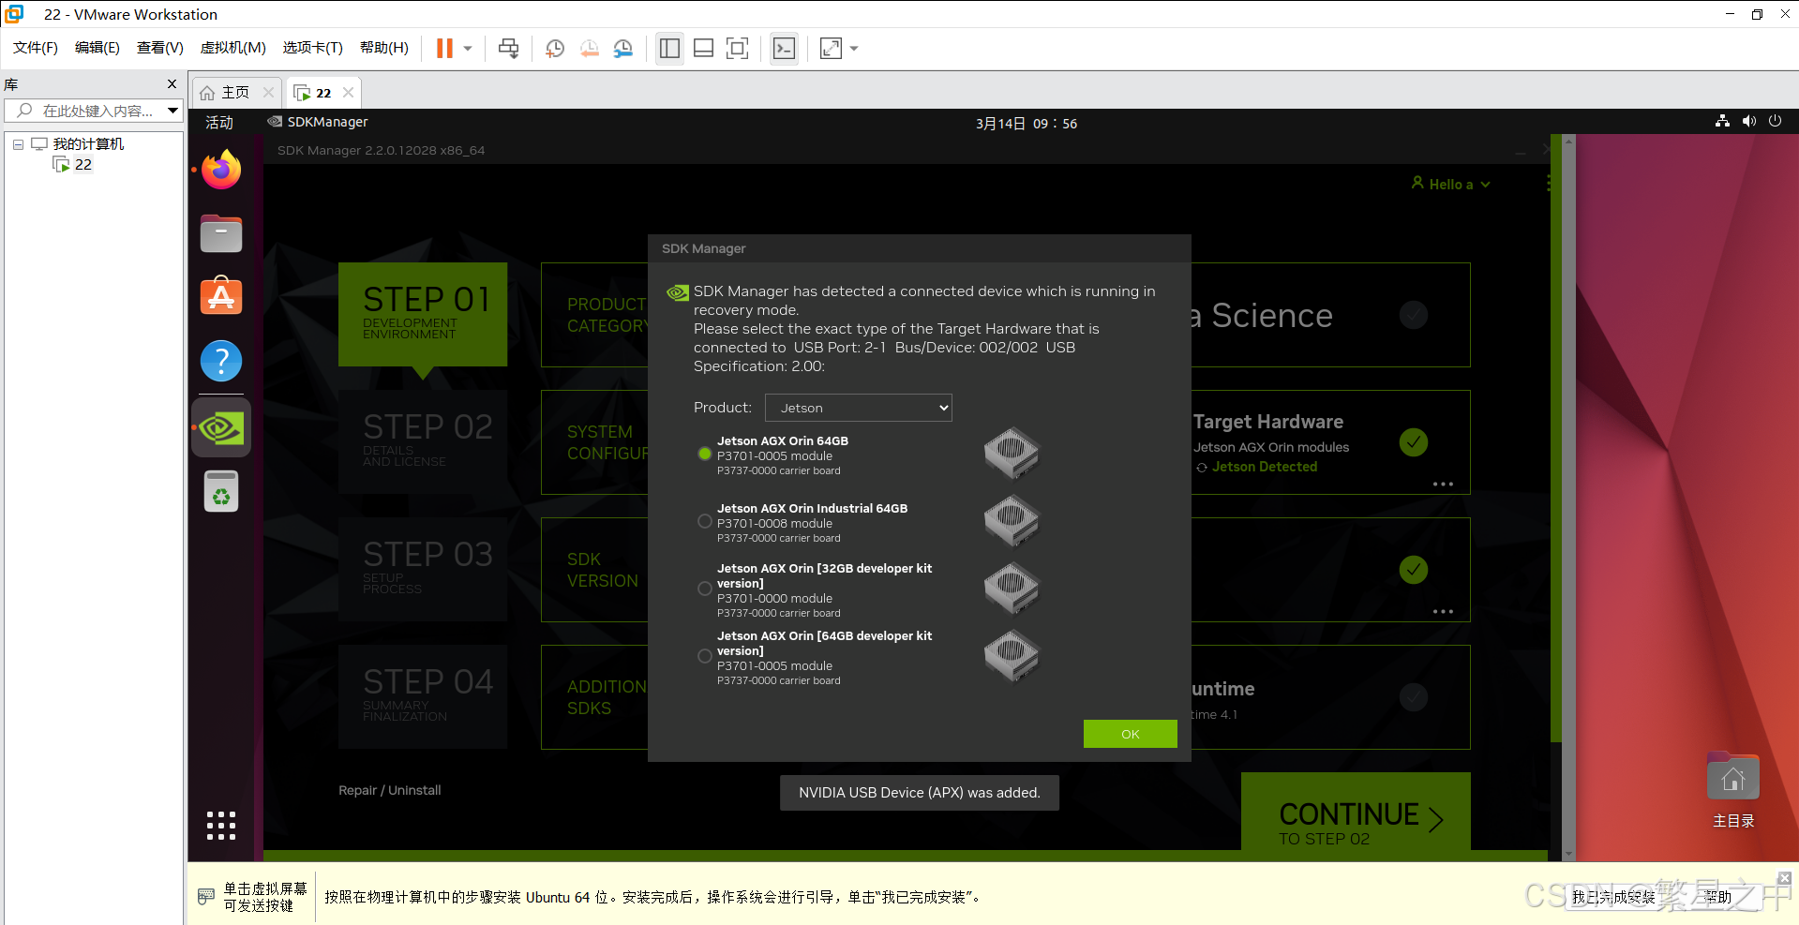The width and height of the screenshot is (1799, 925).
Task: Enter full screen mode icon
Action: coord(738,49)
